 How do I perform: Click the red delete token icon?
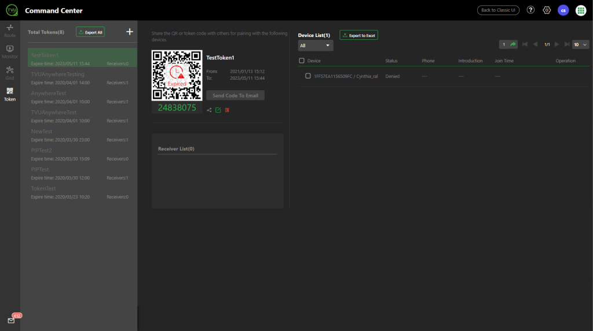coord(227,110)
